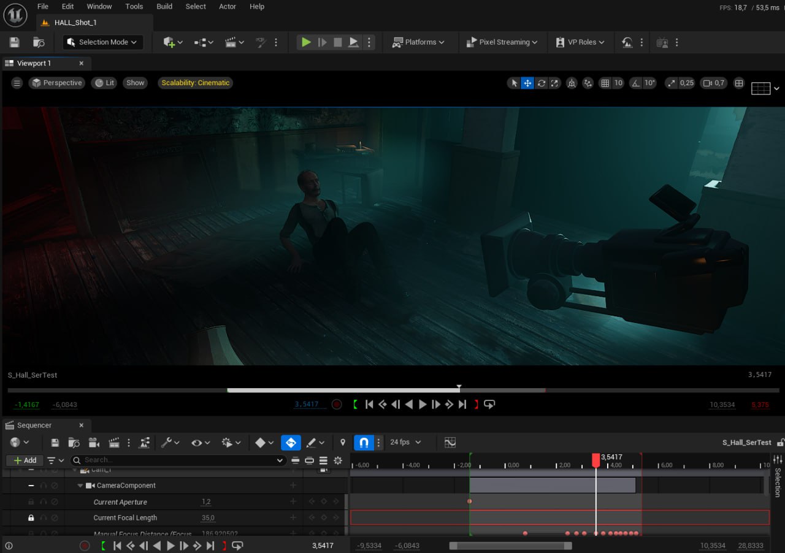Viewport: 785px width, 553px height.
Task: Toggle Sequencer snapping magnet button
Action: [x=364, y=442]
